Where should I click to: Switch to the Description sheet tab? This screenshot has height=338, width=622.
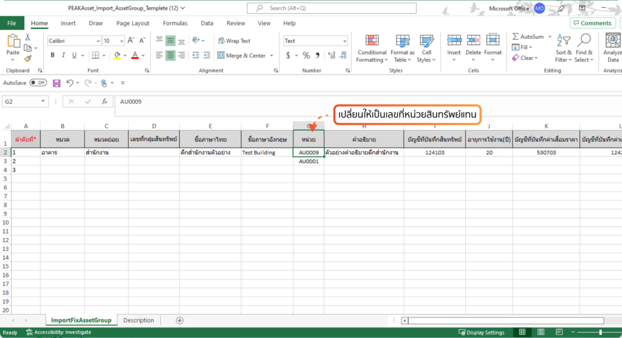[138, 320]
